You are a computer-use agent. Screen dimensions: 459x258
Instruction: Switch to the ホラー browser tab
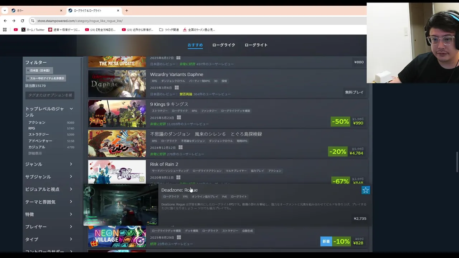(x=36, y=10)
